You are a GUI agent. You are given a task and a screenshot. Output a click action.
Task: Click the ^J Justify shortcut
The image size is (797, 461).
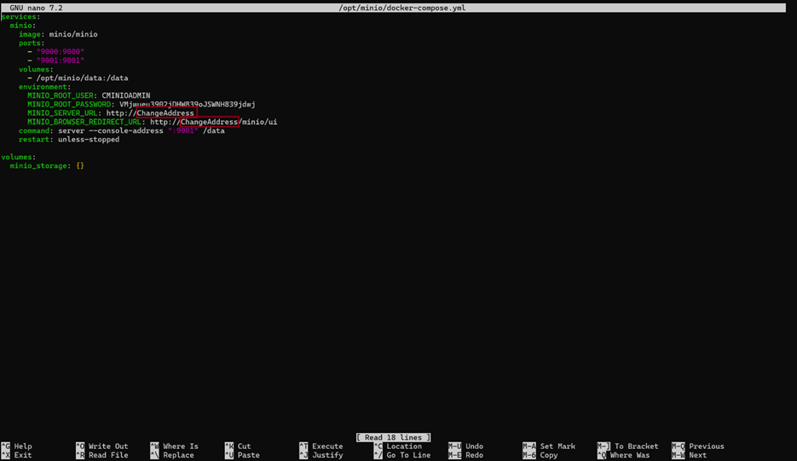point(321,455)
